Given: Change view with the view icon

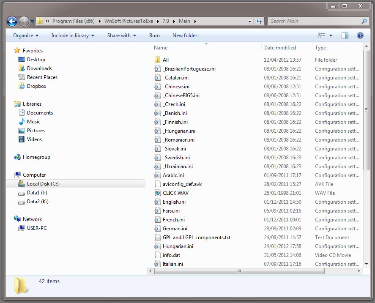Looking at the screenshot, I should coord(321,35).
